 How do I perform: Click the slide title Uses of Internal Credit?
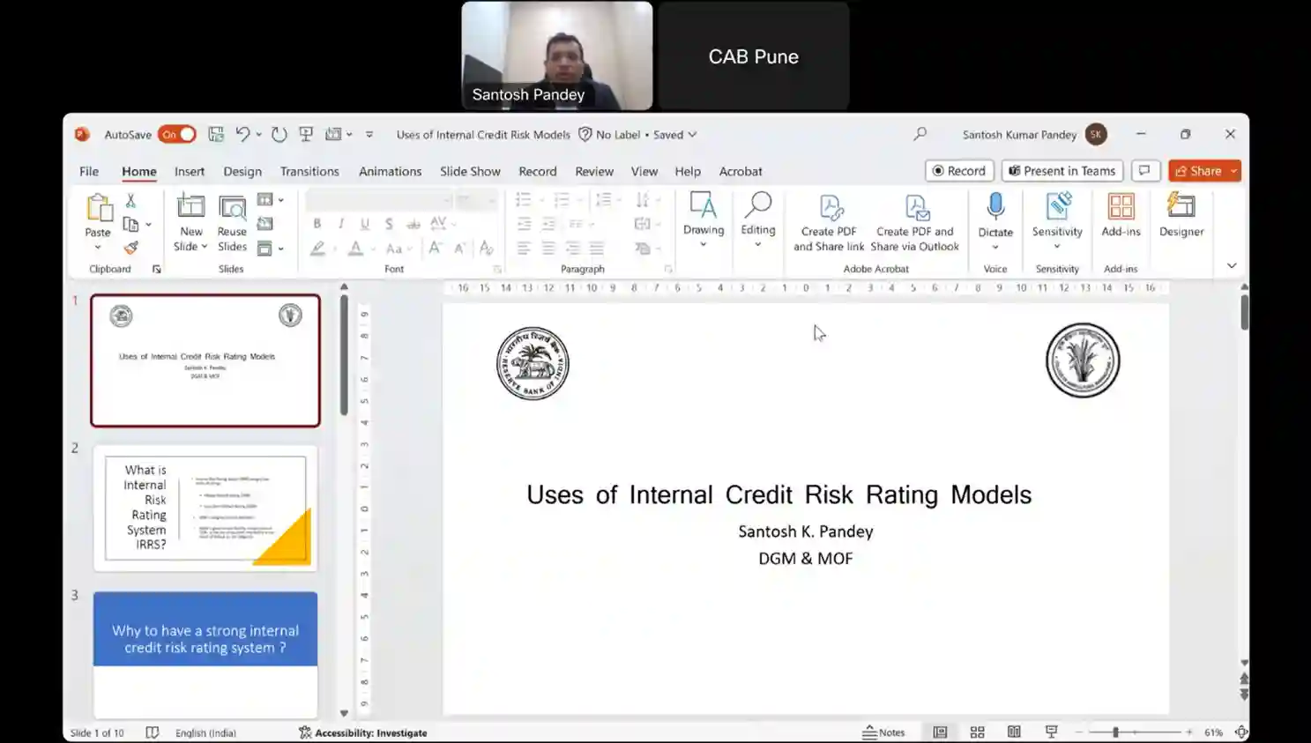[778, 494]
